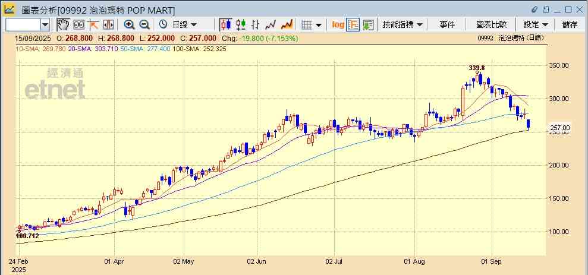Click the 100-SMA legend label
The height and width of the screenshot is (275, 588).
pyautogui.click(x=199, y=49)
